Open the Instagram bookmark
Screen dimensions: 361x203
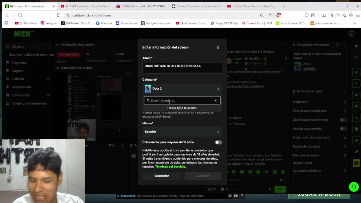pos(49,23)
